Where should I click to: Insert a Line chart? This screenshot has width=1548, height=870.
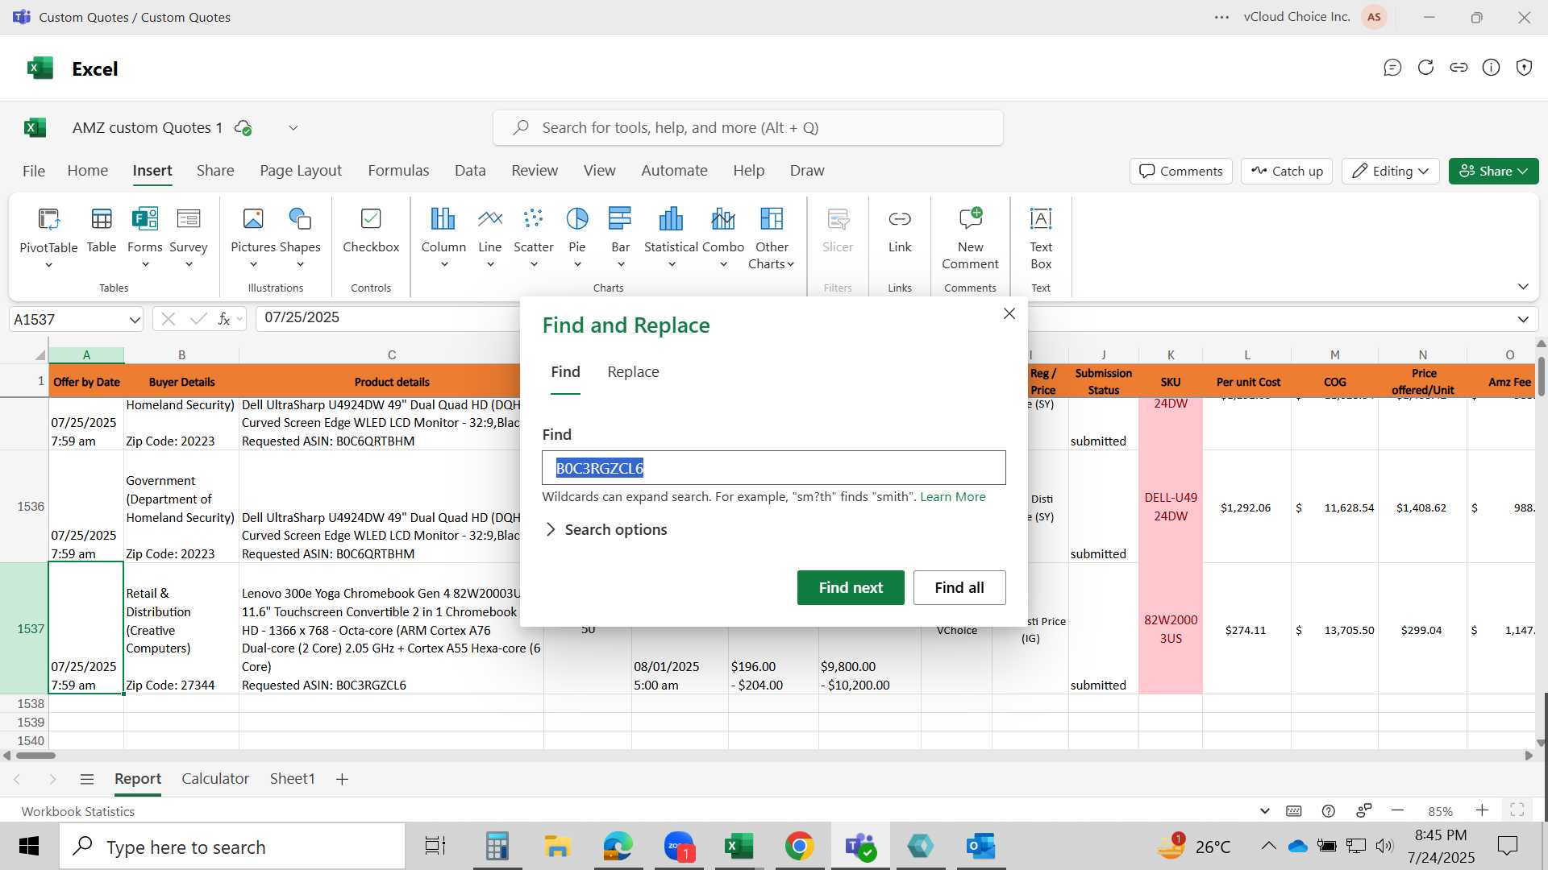click(x=489, y=238)
